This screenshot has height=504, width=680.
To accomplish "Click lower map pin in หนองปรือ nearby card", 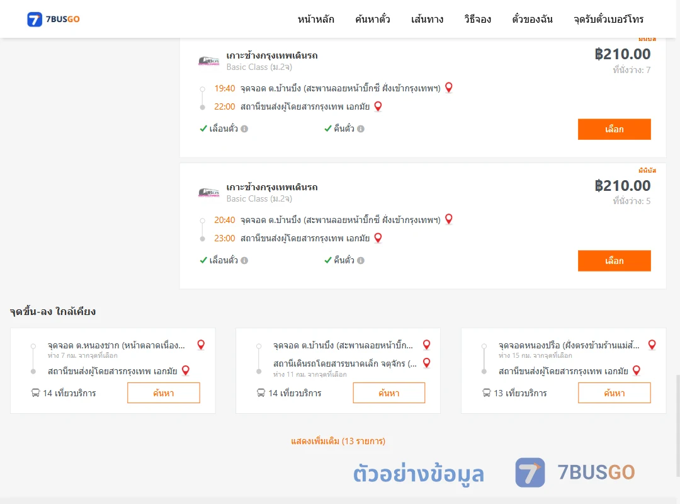I will (x=637, y=370).
